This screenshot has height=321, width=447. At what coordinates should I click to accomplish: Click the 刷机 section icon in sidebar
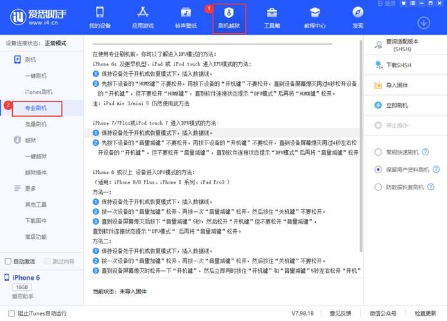pos(17,60)
